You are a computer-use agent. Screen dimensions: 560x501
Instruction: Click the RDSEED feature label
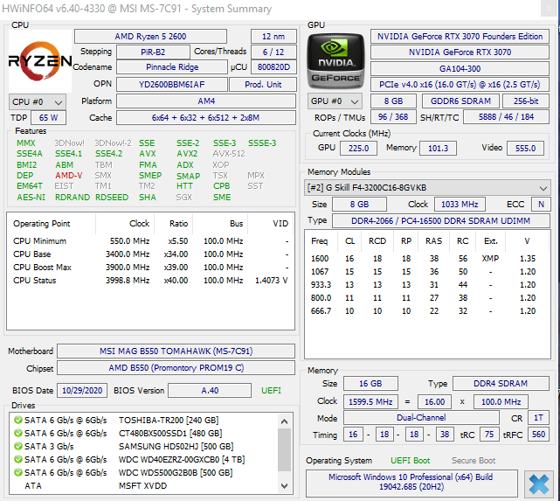click(x=112, y=198)
